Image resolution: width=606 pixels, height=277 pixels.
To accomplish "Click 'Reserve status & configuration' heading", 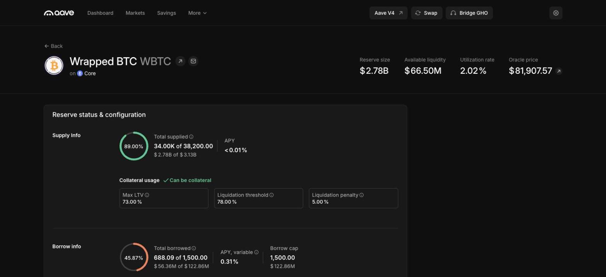I will 99,115.
